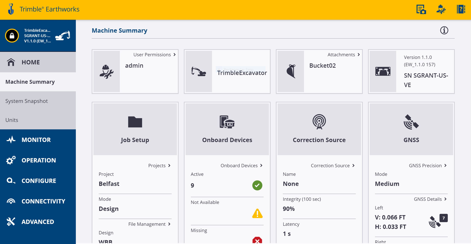Screen dimensions: 471x244
Task: Click the Projects chevron arrow
Action: (x=169, y=166)
